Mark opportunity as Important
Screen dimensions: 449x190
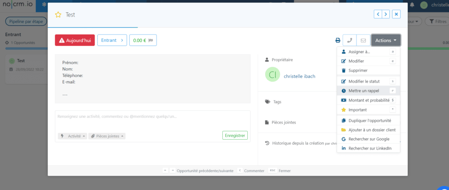368,110
